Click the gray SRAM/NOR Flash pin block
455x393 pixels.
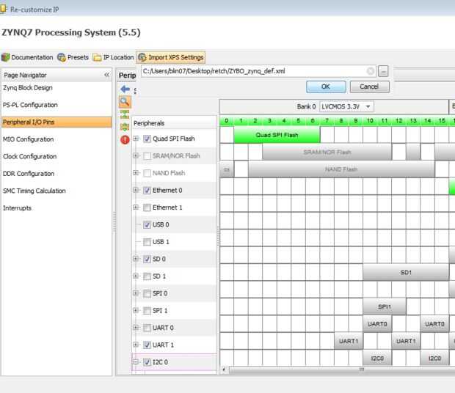pyautogui.click(x=327, y=153)
